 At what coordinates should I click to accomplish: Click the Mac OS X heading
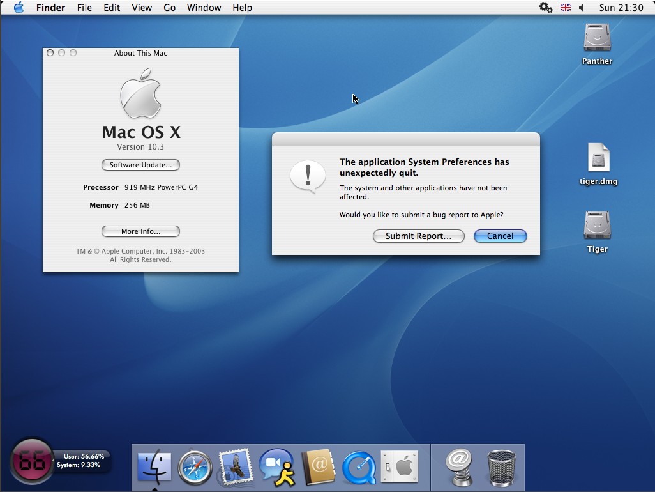[x=142, y=132]
